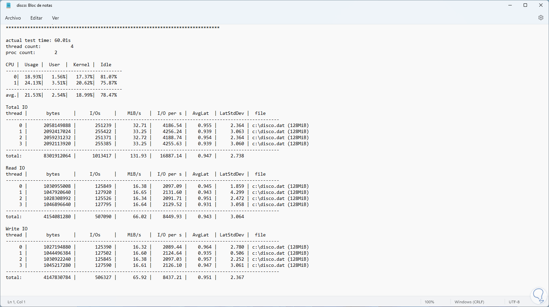Click Read IO LatStdDev value 4.299
549x307 pixels.
coord(237,192)
